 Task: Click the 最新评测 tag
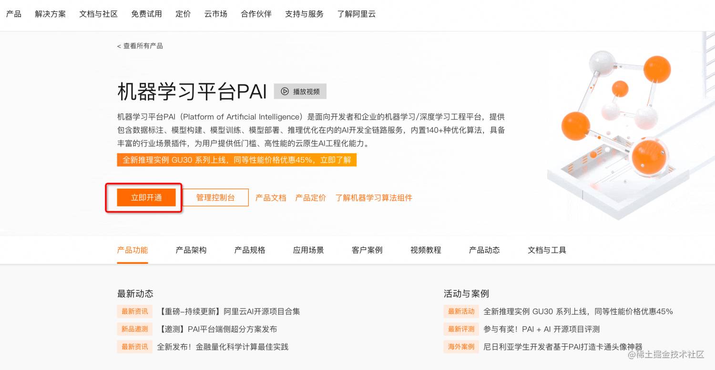click(461, 329)
